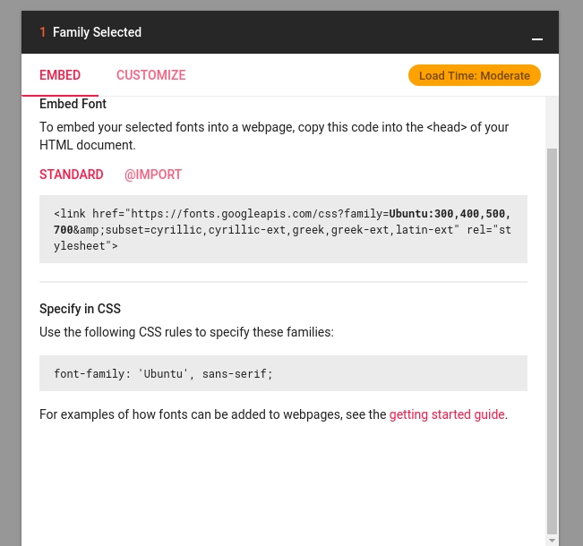Image resolution: width=583 pixels, height=546 pixels.
Task: Click the font-family CSS code block
Action: (283, 373)
